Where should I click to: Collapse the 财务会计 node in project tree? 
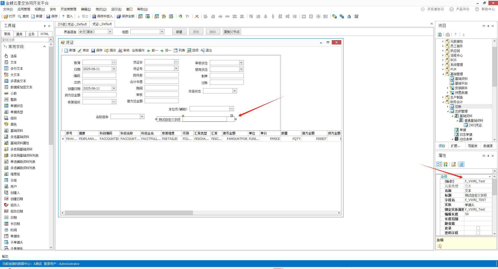(x=443, y=102)
